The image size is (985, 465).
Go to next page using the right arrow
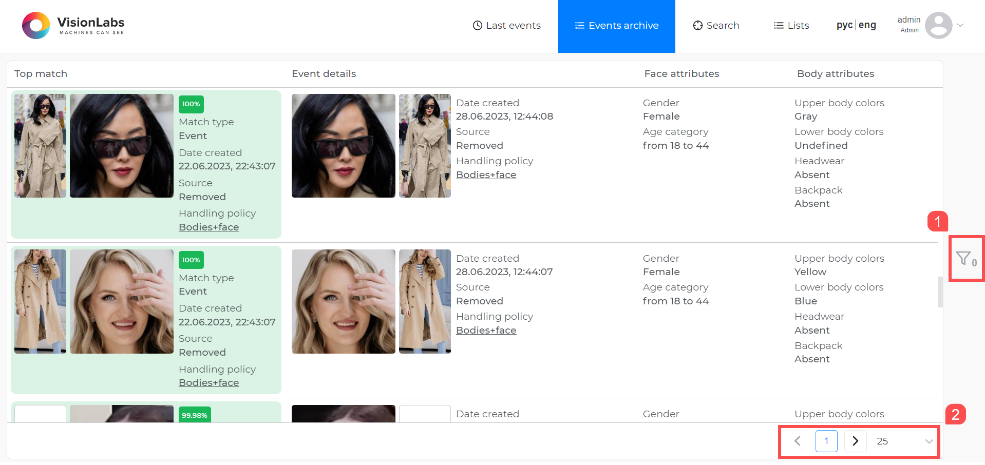(x=855, y=441)
